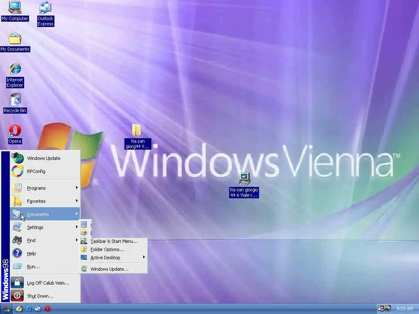Image resolution: width=419 pixels, height=314 pixels.
Task: Click the Printers icon in Settings submenu
Action: (x=84, y=233)
